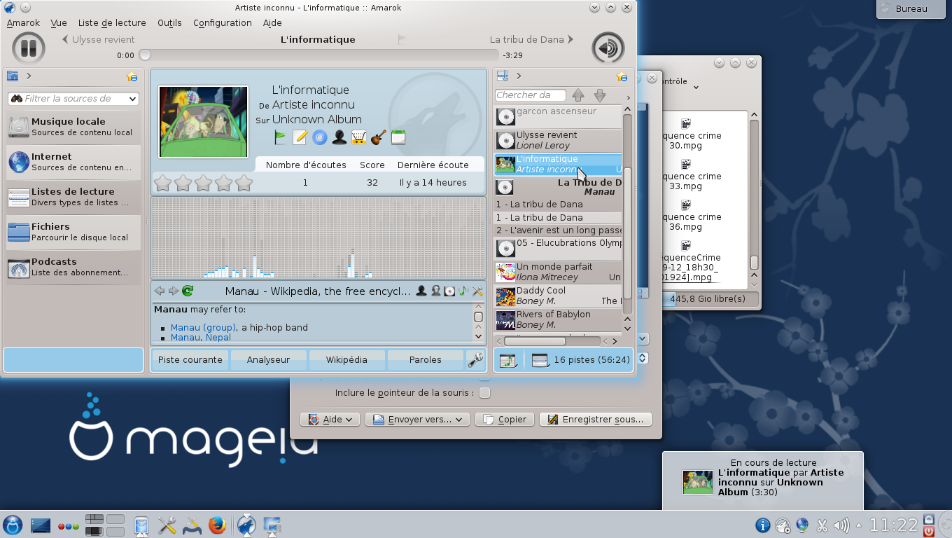The height and width of the screenshot is (538, 952).
Task: Click the calendar icon in the current track panel
Action: [398, 137]
